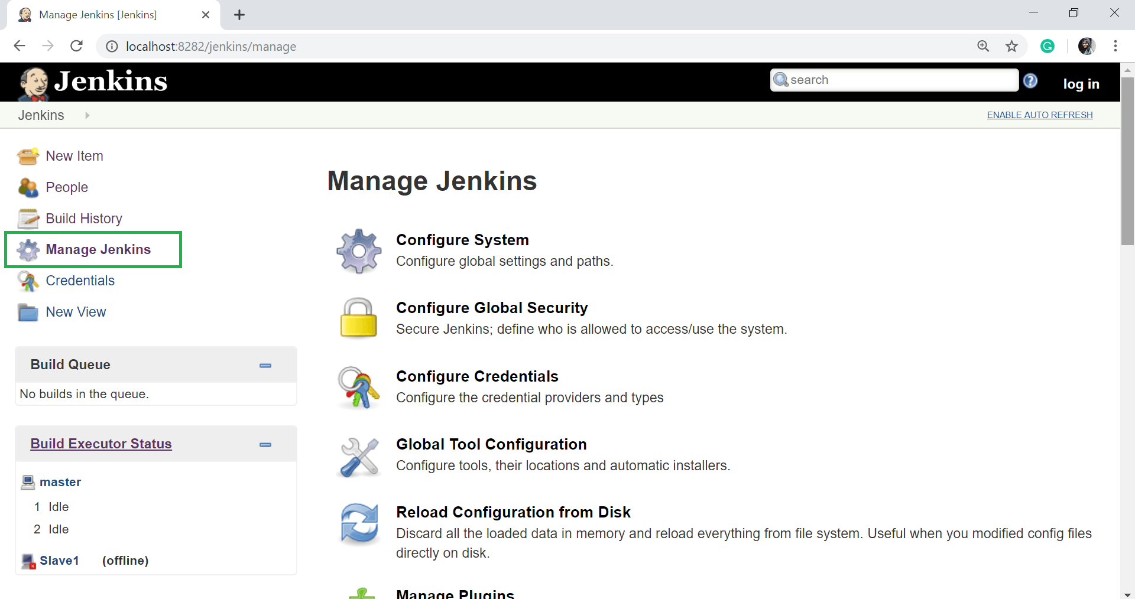Click the scrollbar up arrow
The image size is (1135, 599).
coord(1127,69)
